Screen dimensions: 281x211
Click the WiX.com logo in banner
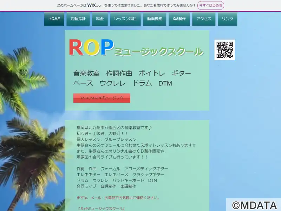click(x=95, y=5)
